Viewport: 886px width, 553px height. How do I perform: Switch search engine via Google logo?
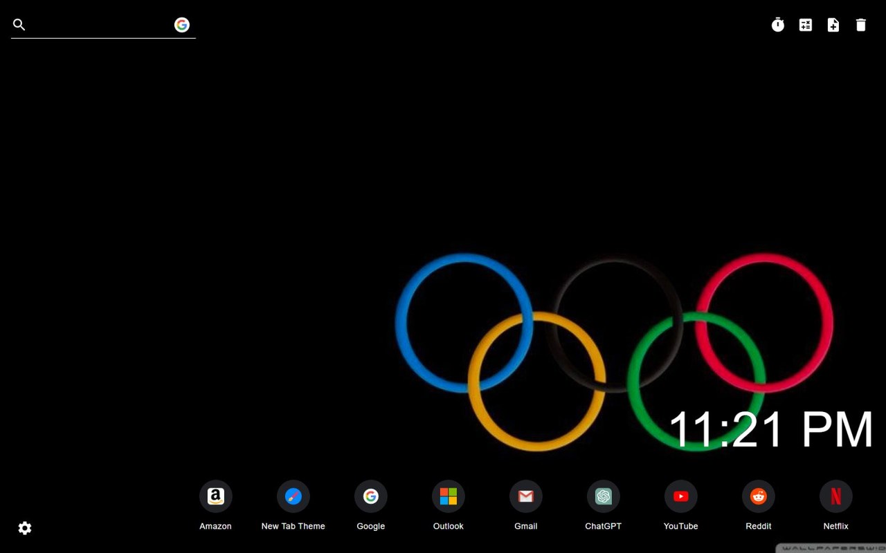182,25
